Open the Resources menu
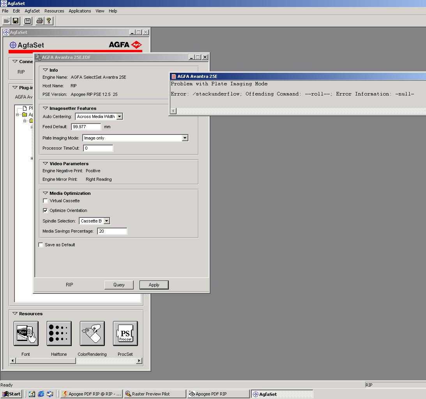Screen dimensions: 426x399 [x=54, y=11]
